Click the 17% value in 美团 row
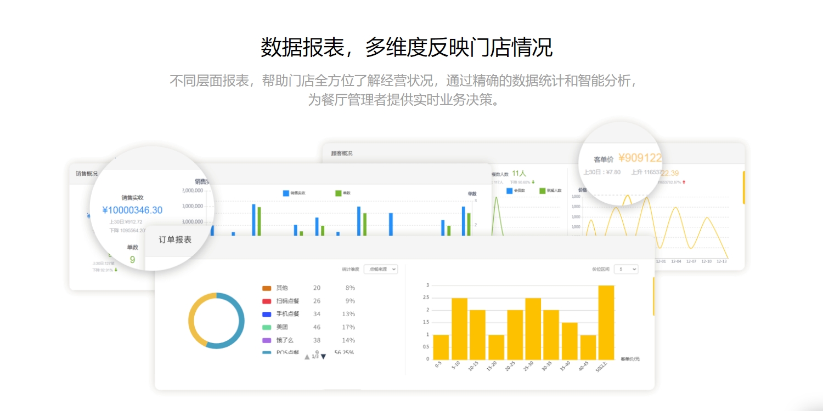Image resolution: width=823 pixels, height=411 pixels. coord(348,327)
